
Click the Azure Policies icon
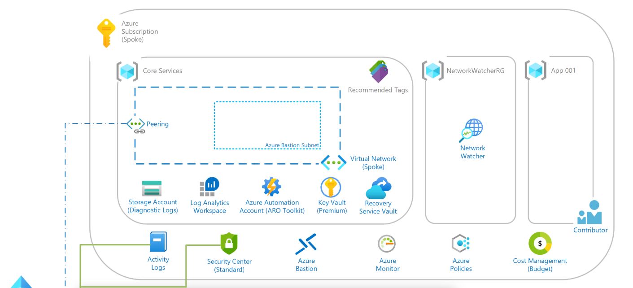click(x=460, y=244)
